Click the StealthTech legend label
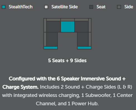Viewport: 136px width, 110px height. tap(21, 7)
